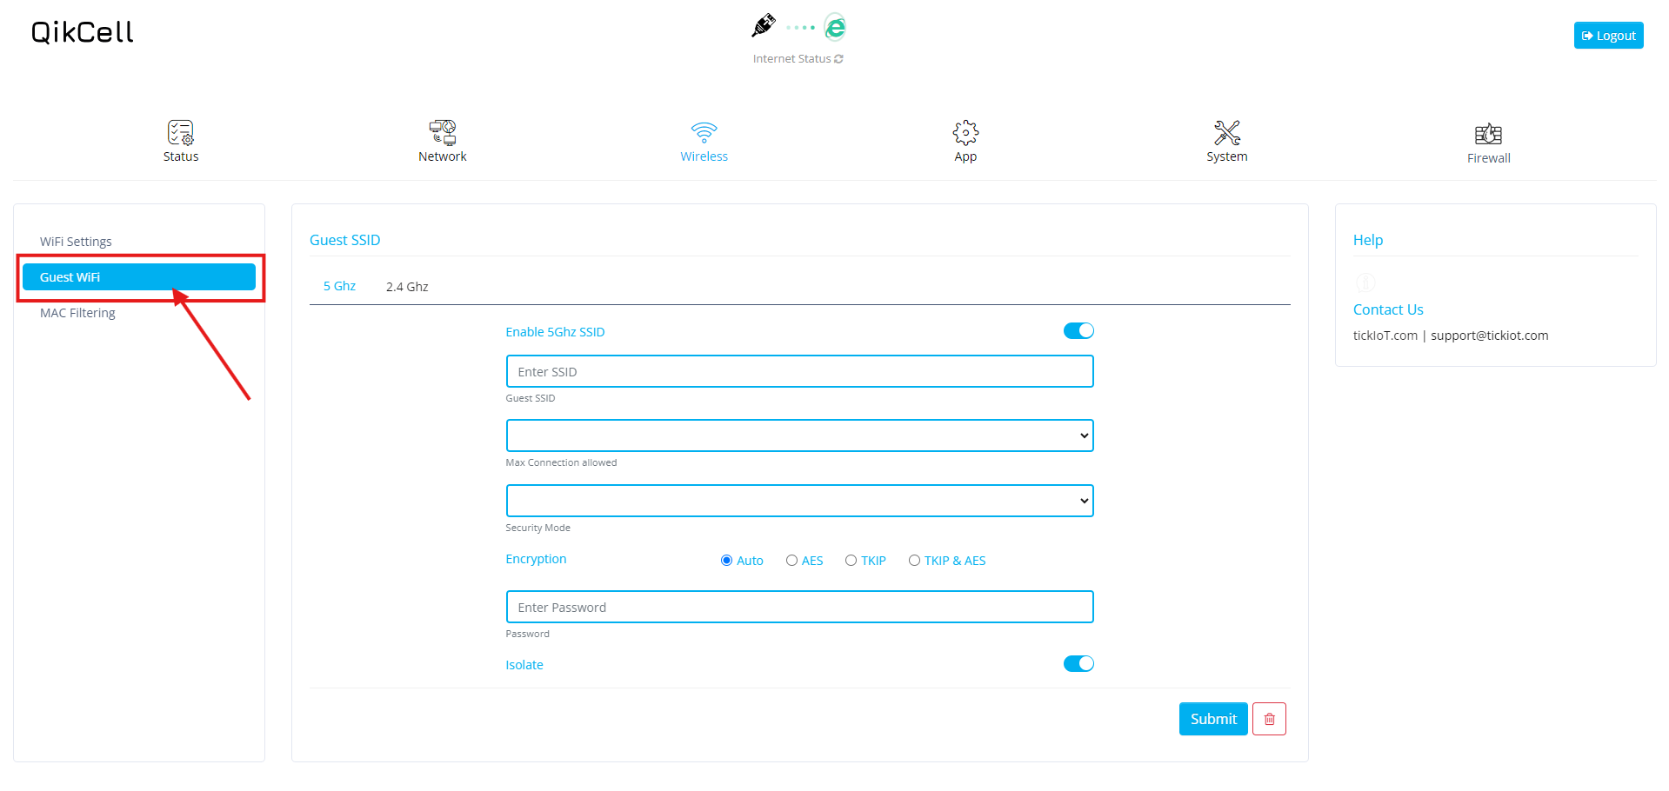Image resolution: width=1669 pixels, height=791 pixels.
Task: Click the Encryption label
Action: click(536, 559)
